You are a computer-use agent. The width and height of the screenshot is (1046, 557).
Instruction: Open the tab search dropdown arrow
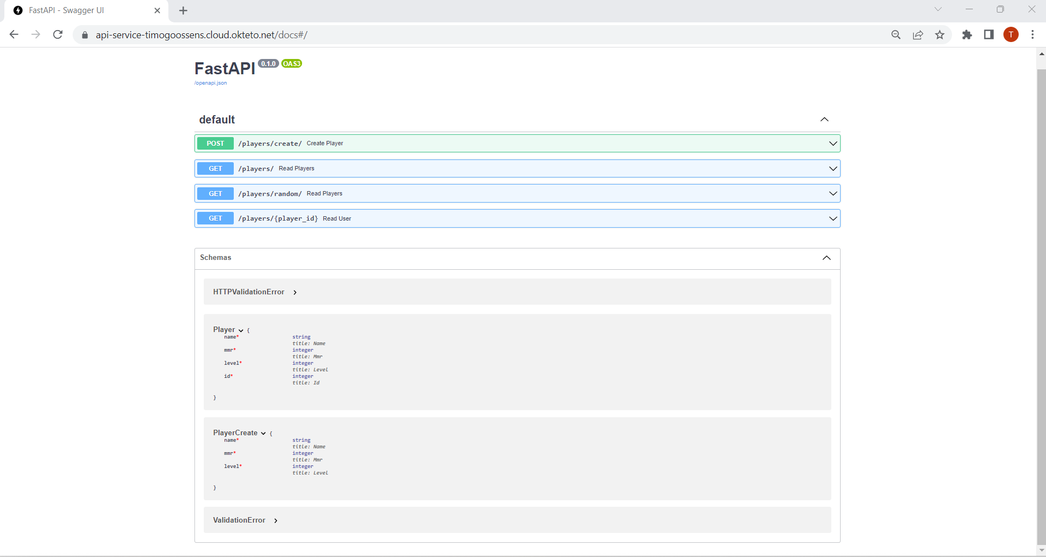938,9
